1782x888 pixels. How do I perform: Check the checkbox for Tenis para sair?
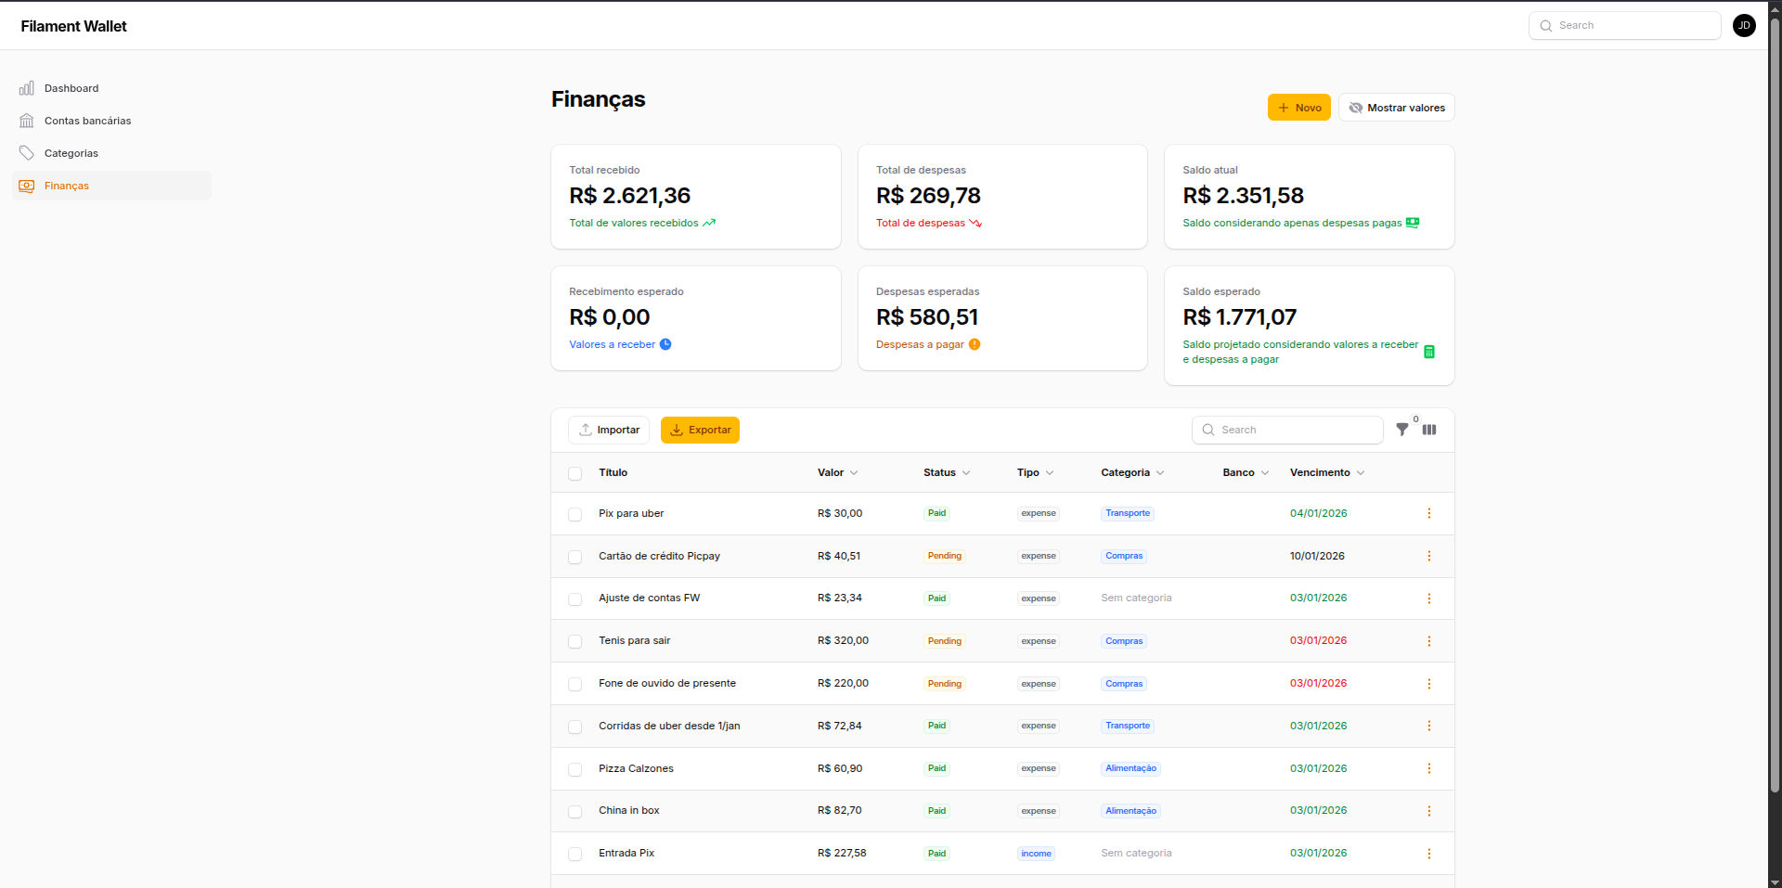(x=575, y=640)
